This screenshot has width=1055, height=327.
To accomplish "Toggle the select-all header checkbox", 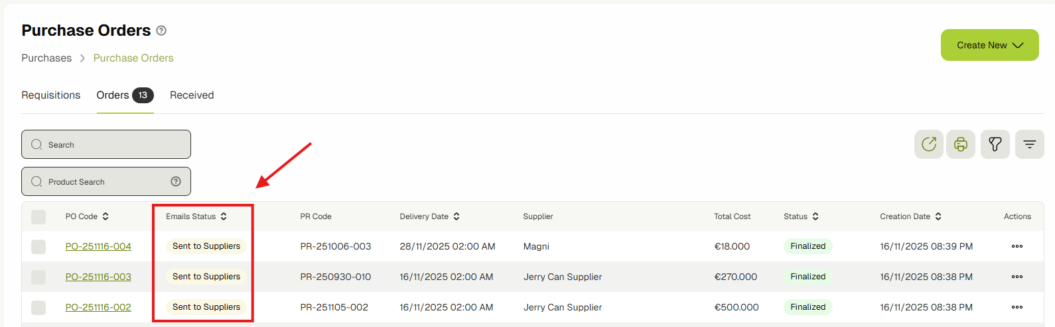I will (x=38, y=216).
